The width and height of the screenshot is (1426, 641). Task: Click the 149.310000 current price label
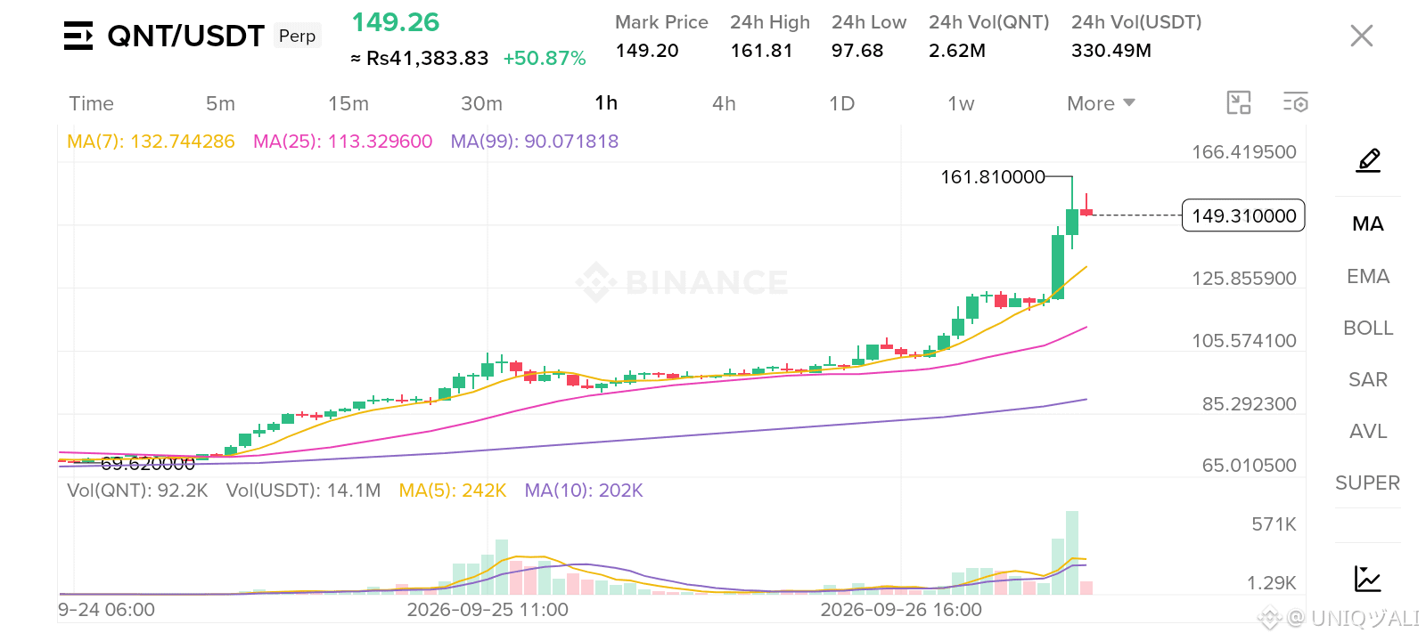(x=1243, y=215)
